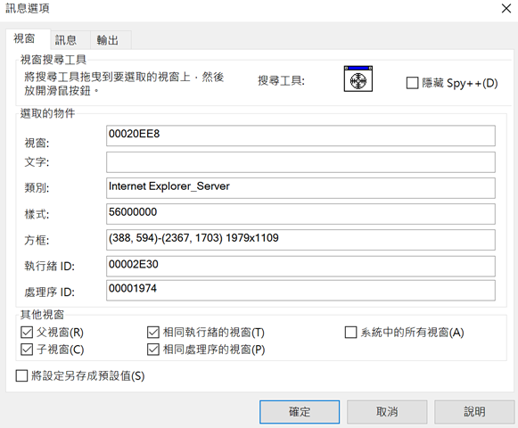Confirm with the 確定 button
Image resolution: width=518 pixels, height=428 pixels.
(x=300, y=412)
